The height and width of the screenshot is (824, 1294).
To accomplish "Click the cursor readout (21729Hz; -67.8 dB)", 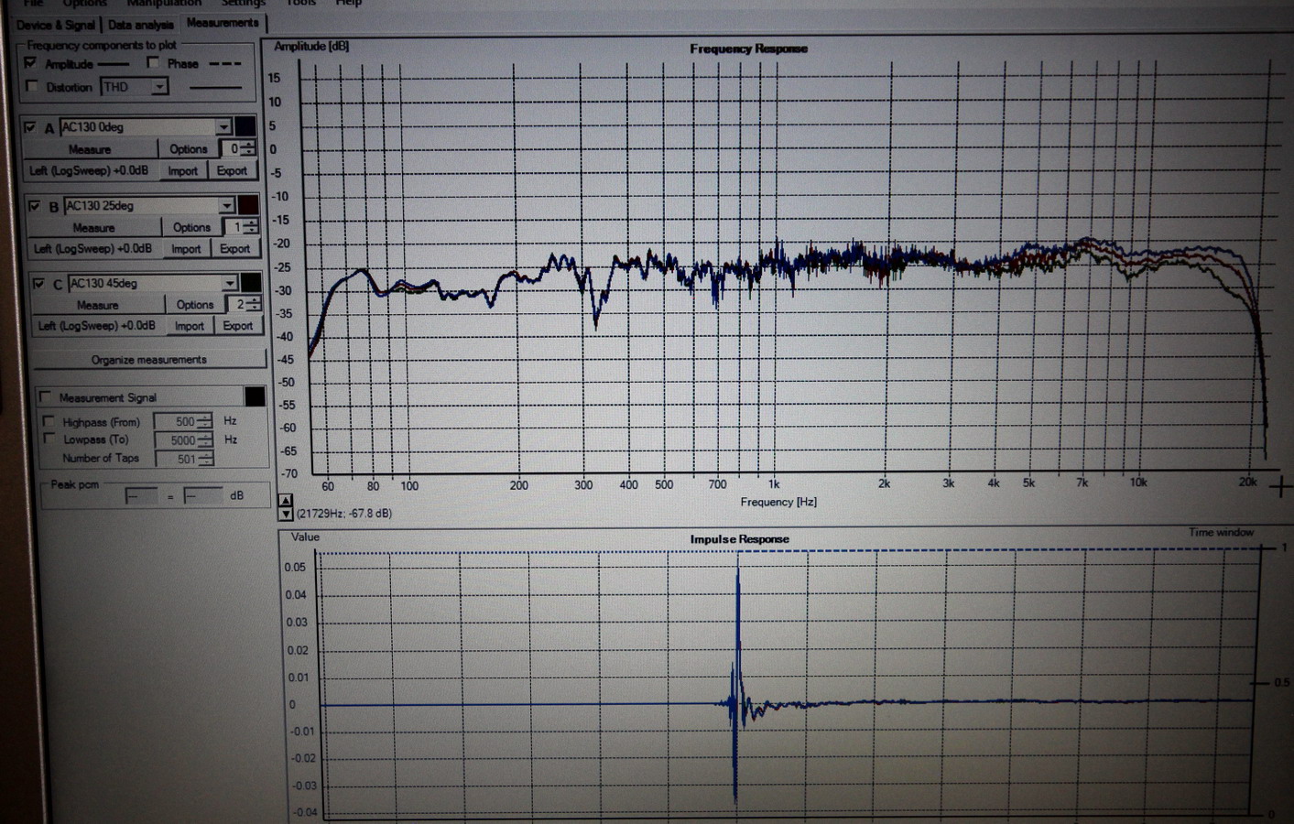I will click(343, 514).
